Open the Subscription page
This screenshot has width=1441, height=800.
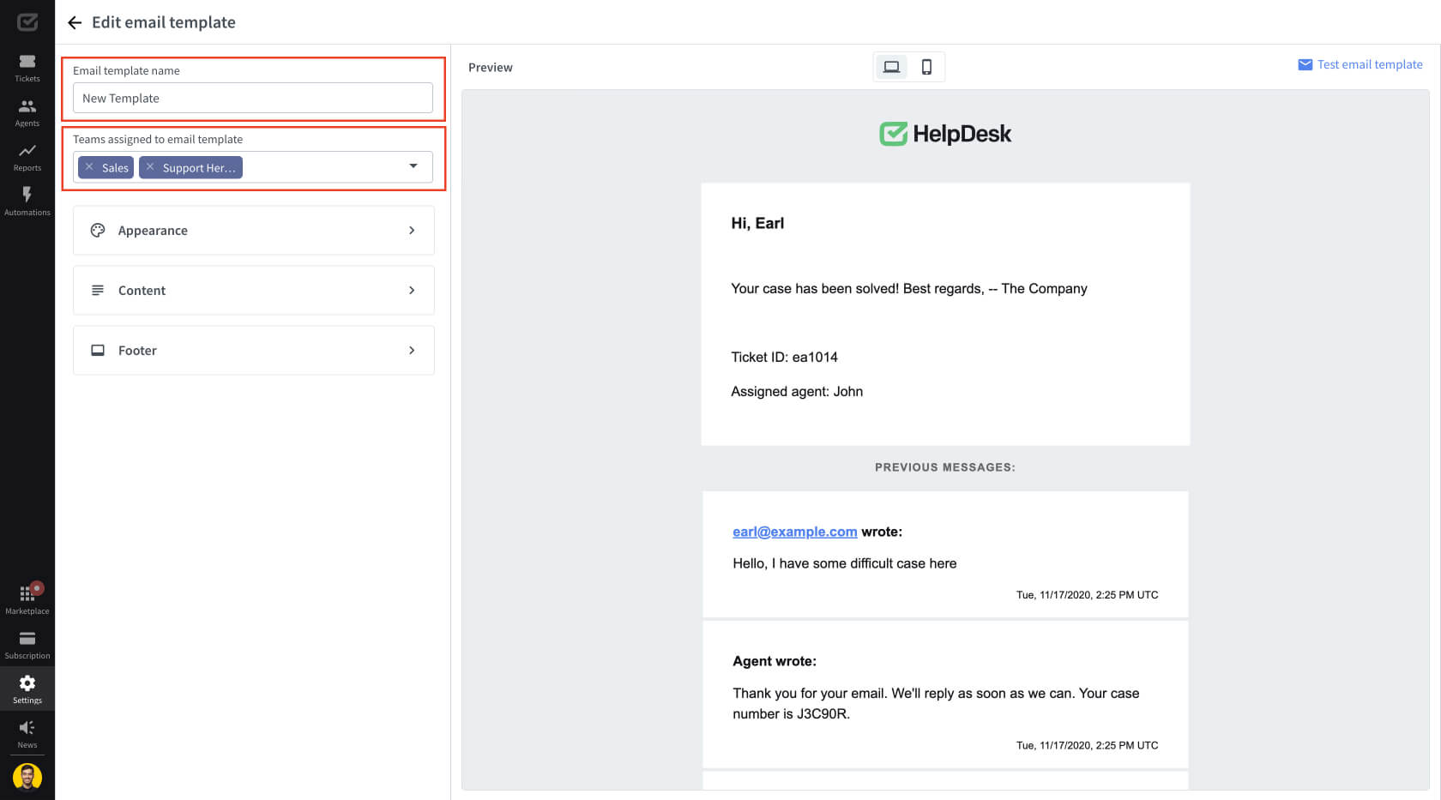(x=27, y=645)
